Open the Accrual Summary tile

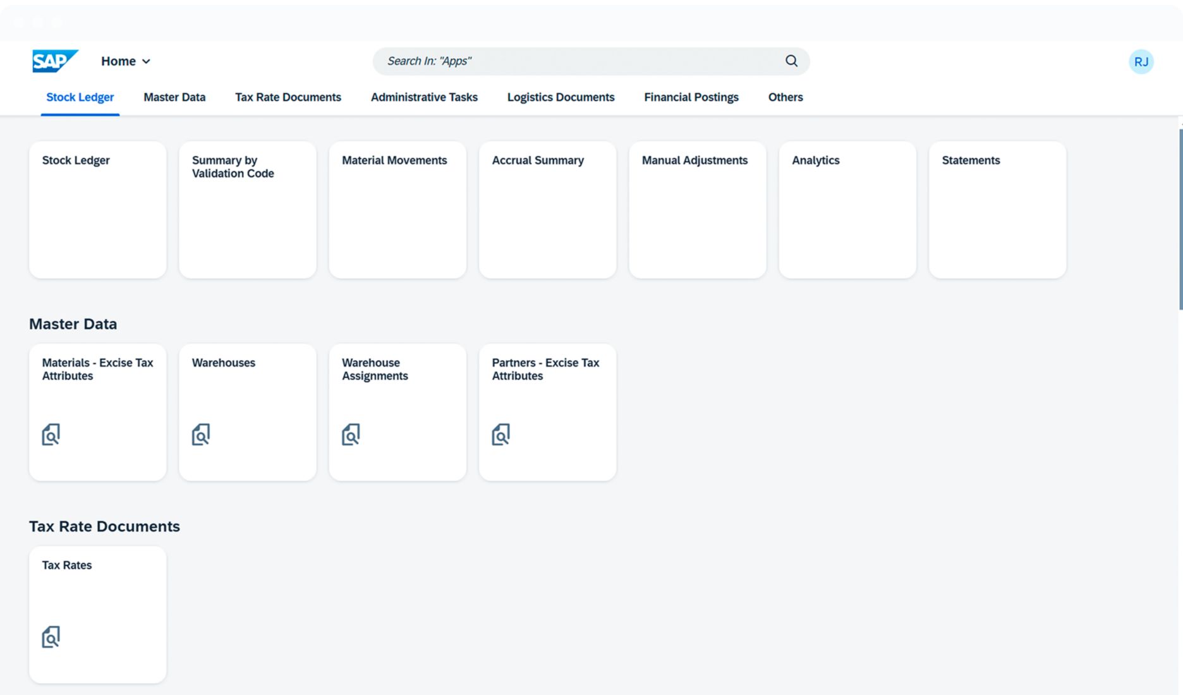click(547, 210)
